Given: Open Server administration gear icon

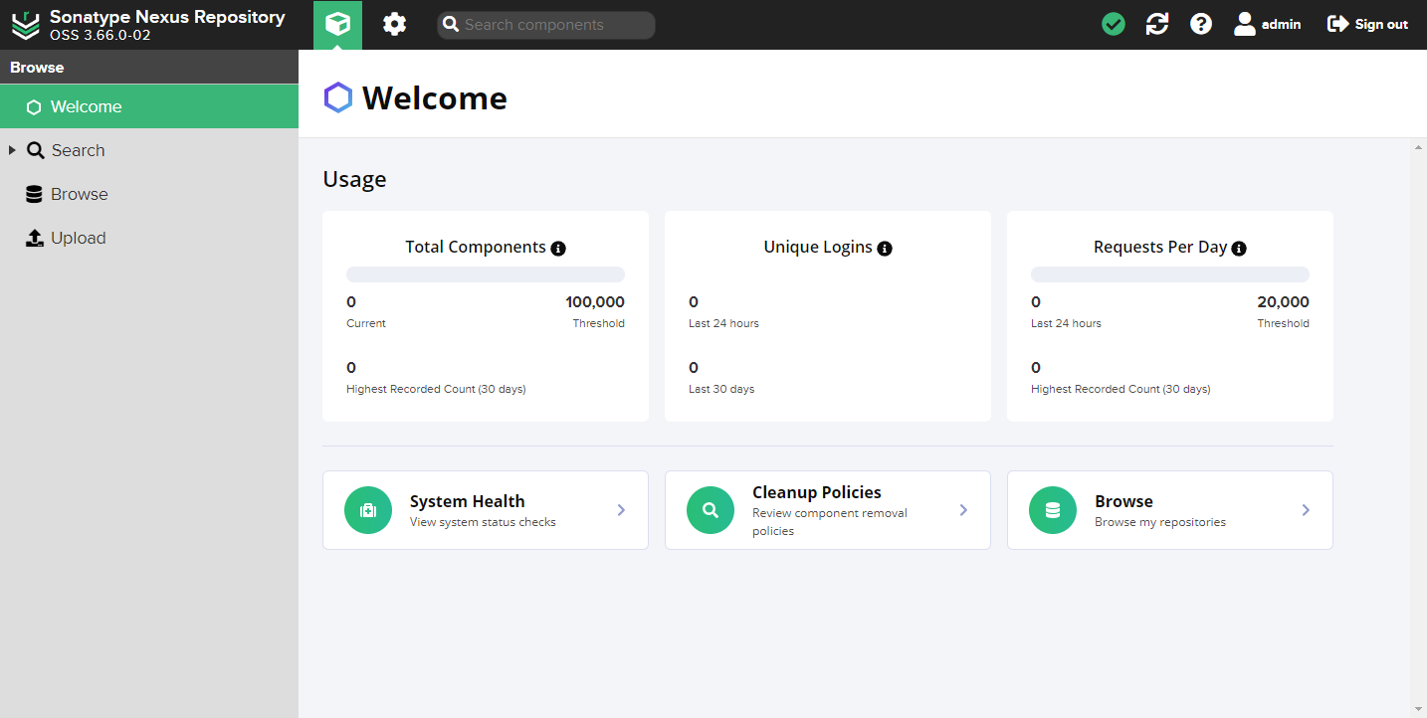Looking at the screenshot, I should coord(395,24).
